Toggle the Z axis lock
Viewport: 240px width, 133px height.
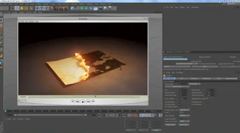coord(46,8)
